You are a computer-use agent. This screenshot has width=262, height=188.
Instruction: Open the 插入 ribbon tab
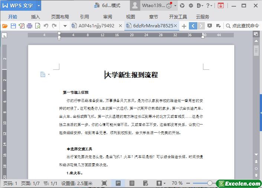[35, 17]
